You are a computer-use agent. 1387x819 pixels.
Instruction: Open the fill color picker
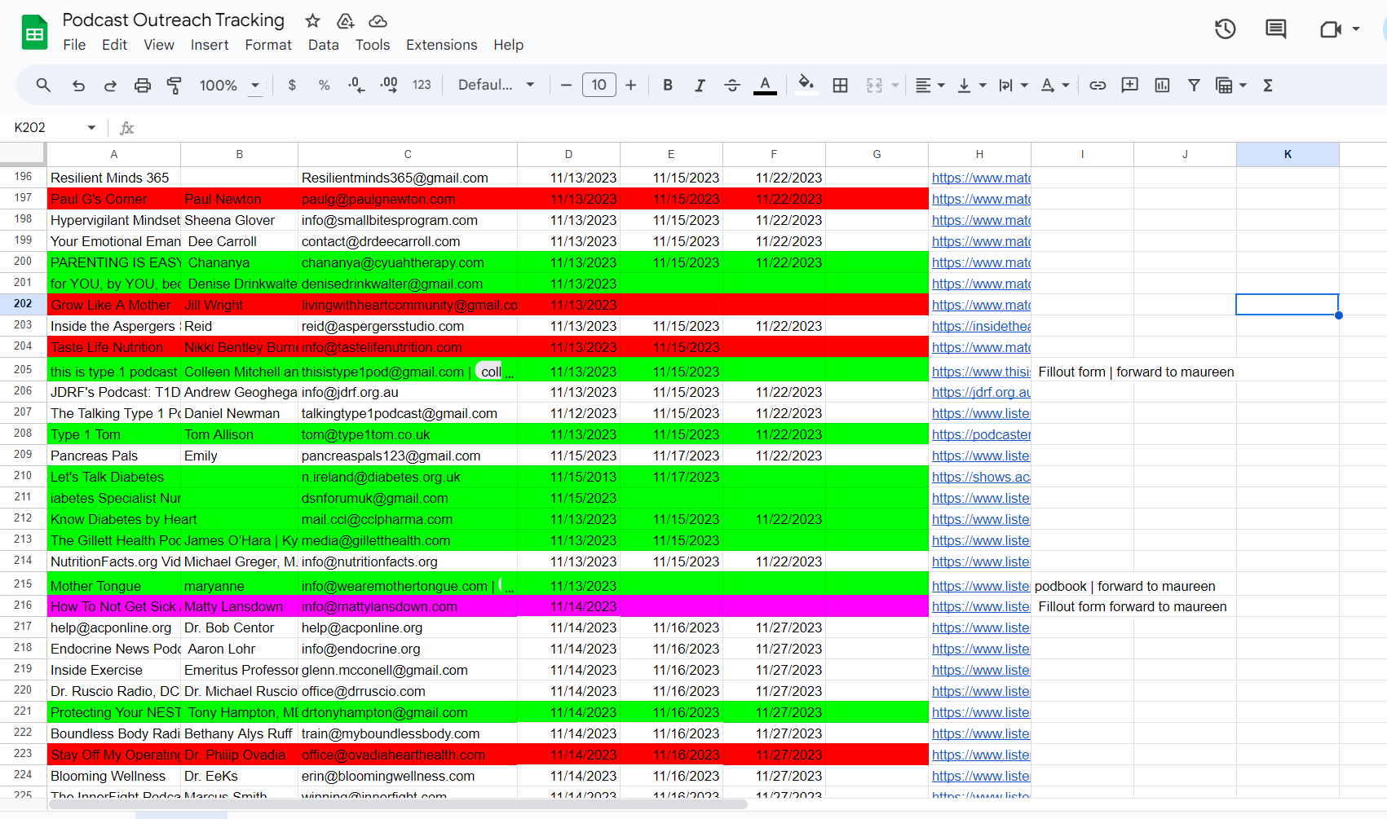pyautogui.click(x=806, y=85)
